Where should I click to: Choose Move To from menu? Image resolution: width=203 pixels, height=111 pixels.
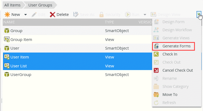[x=170, y=95]
